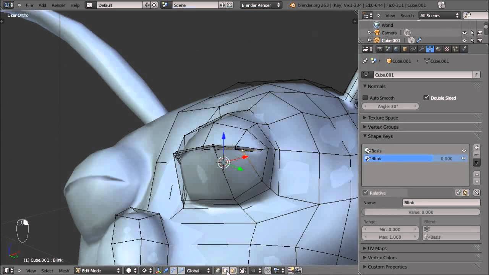Click the Translate manipulator arrow icon
Image resolution: width=489 pixels, height=275 pixels.
(x=166, y=270)
